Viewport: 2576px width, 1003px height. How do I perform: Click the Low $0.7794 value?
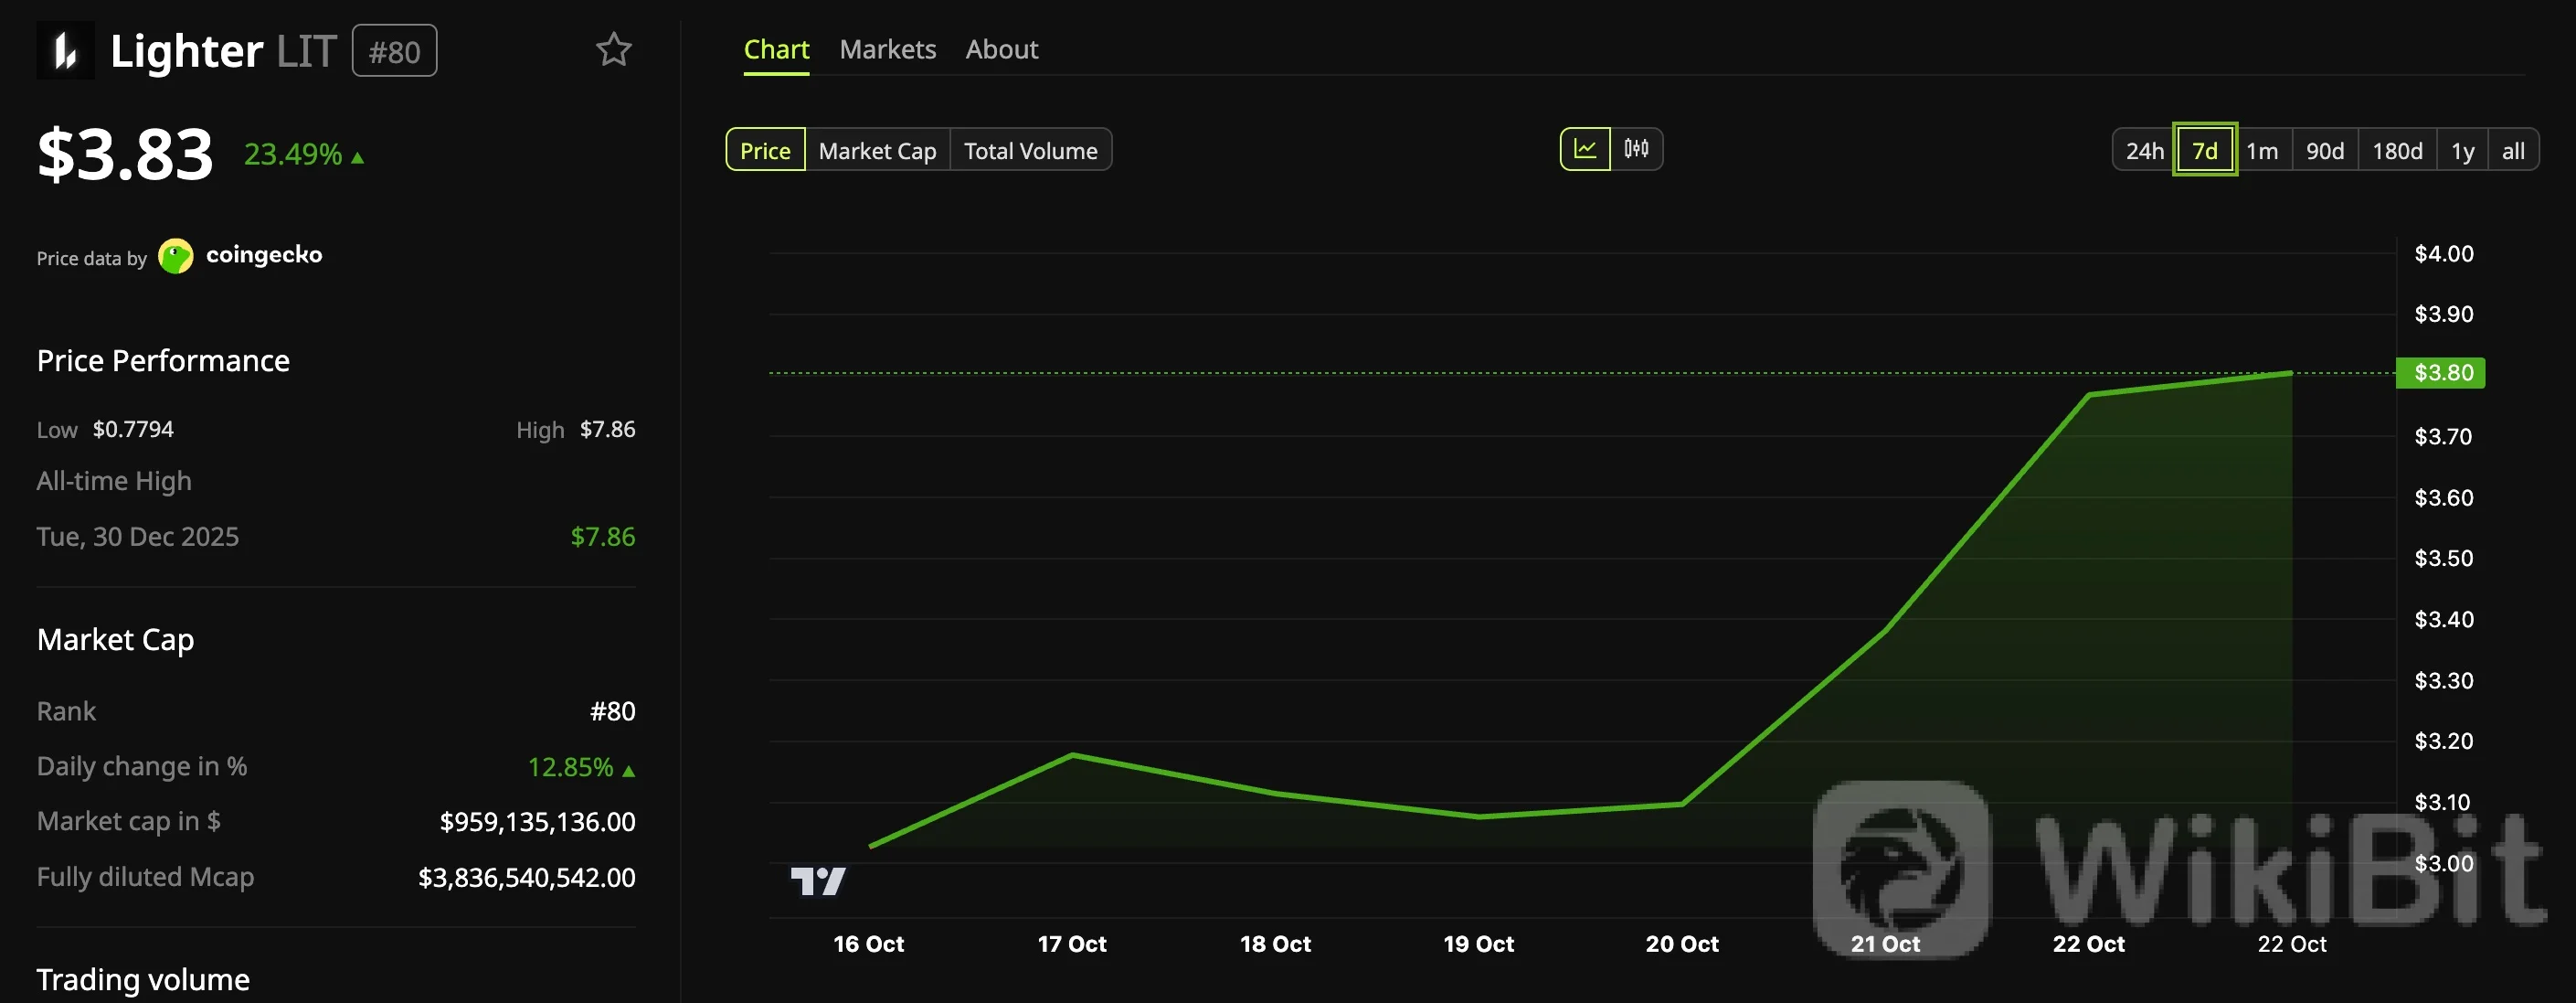pyautogui.click(x=133, y=430)
